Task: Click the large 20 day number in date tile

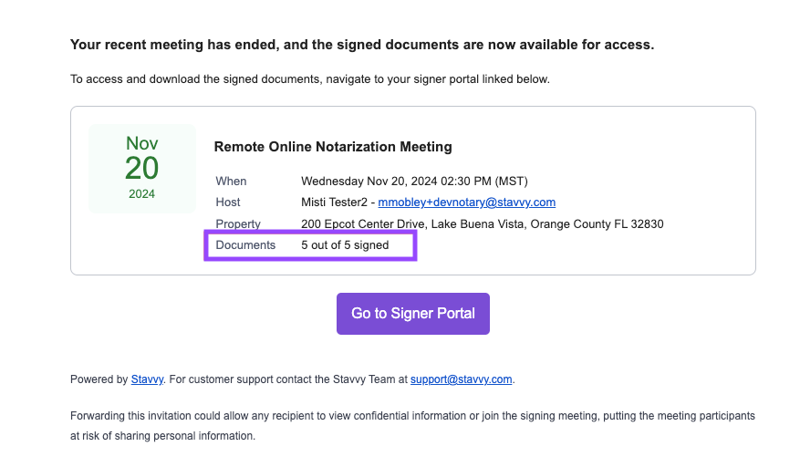Action: pyautogui.click(x=141, y=168)
